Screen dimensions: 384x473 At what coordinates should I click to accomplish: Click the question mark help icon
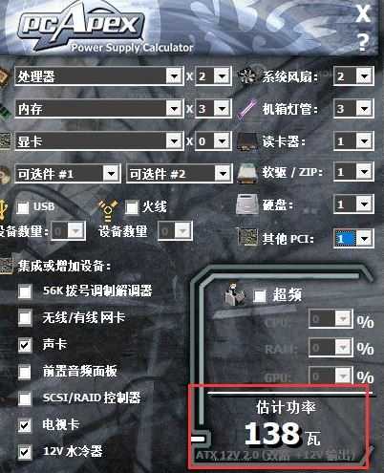[363, 42]
